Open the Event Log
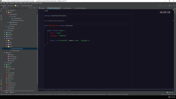 click(x=170, y=92)
